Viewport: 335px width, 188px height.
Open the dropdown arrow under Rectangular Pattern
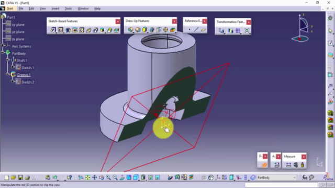click(241, 34)
